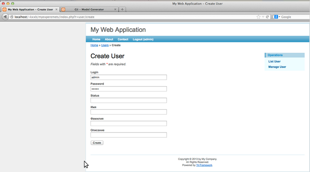This screenshot has height=172, width=310.
Task: Click the Описание input field
Action: point(129,135)
